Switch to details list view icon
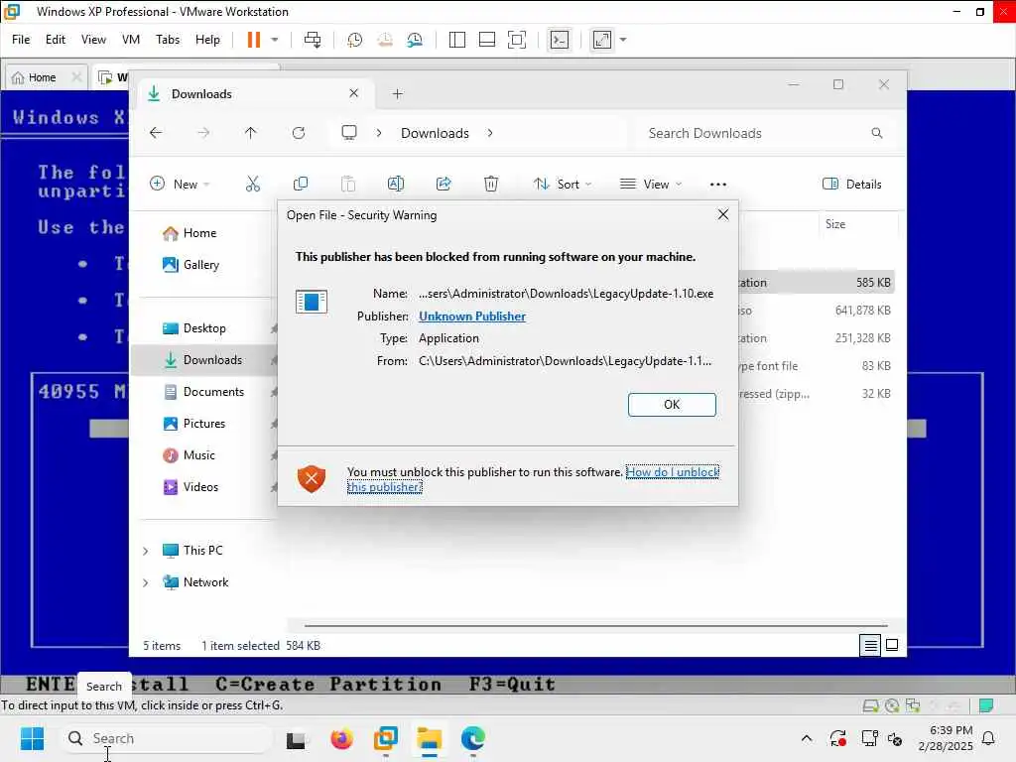 point(870,645)
